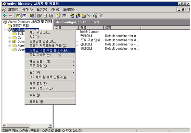
Task: Click the root console icon in tree
Action: [5, 22]
